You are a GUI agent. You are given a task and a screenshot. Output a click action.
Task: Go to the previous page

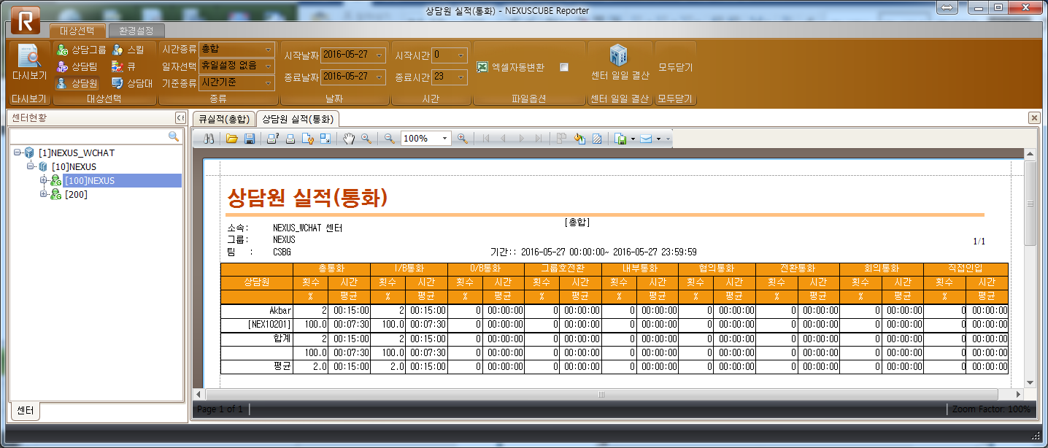click(503, 139)
